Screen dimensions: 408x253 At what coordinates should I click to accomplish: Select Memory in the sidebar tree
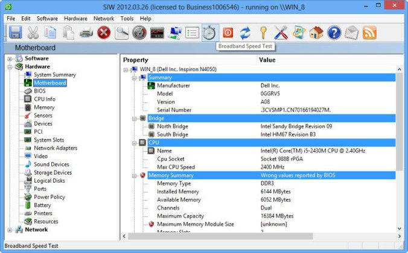pyautogui.click(x=44, y=107)
